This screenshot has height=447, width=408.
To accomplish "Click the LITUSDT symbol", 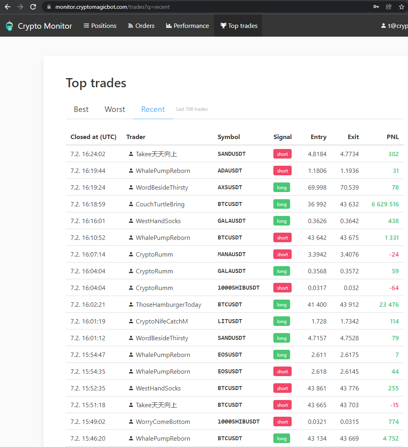I will [x=230, y=321].
